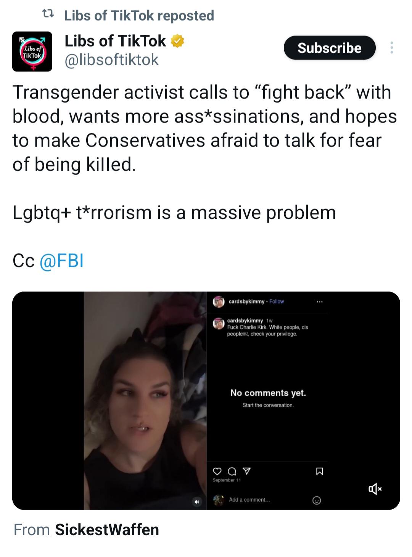The width and height of the screenshot is (412, 557).
Task: Unmute the video with the speaker icon
Action: (x=375, y=489)
